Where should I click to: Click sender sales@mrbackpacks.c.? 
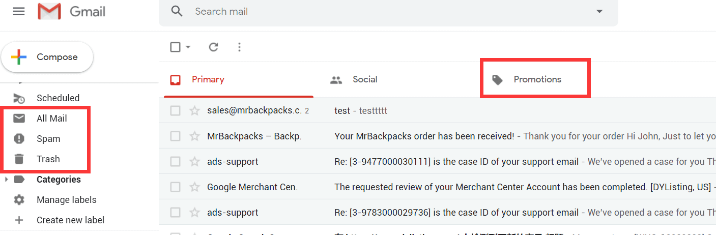[x=254, y=110]
